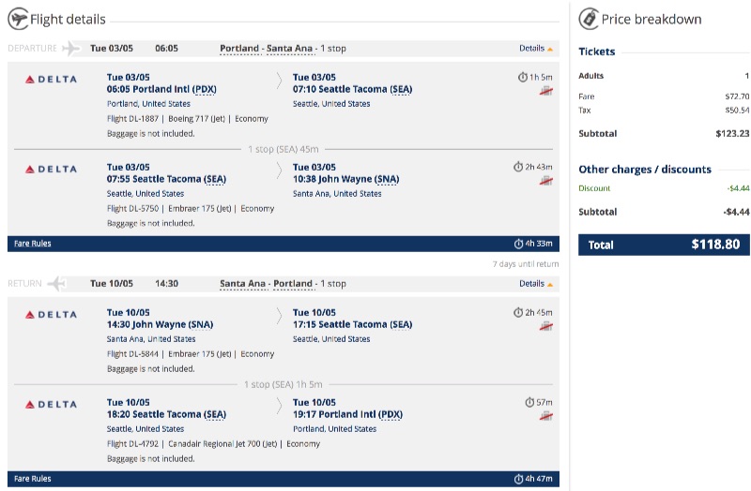Click the Price breakdown tag icon
Screen dimensions: 751x491
589,19
